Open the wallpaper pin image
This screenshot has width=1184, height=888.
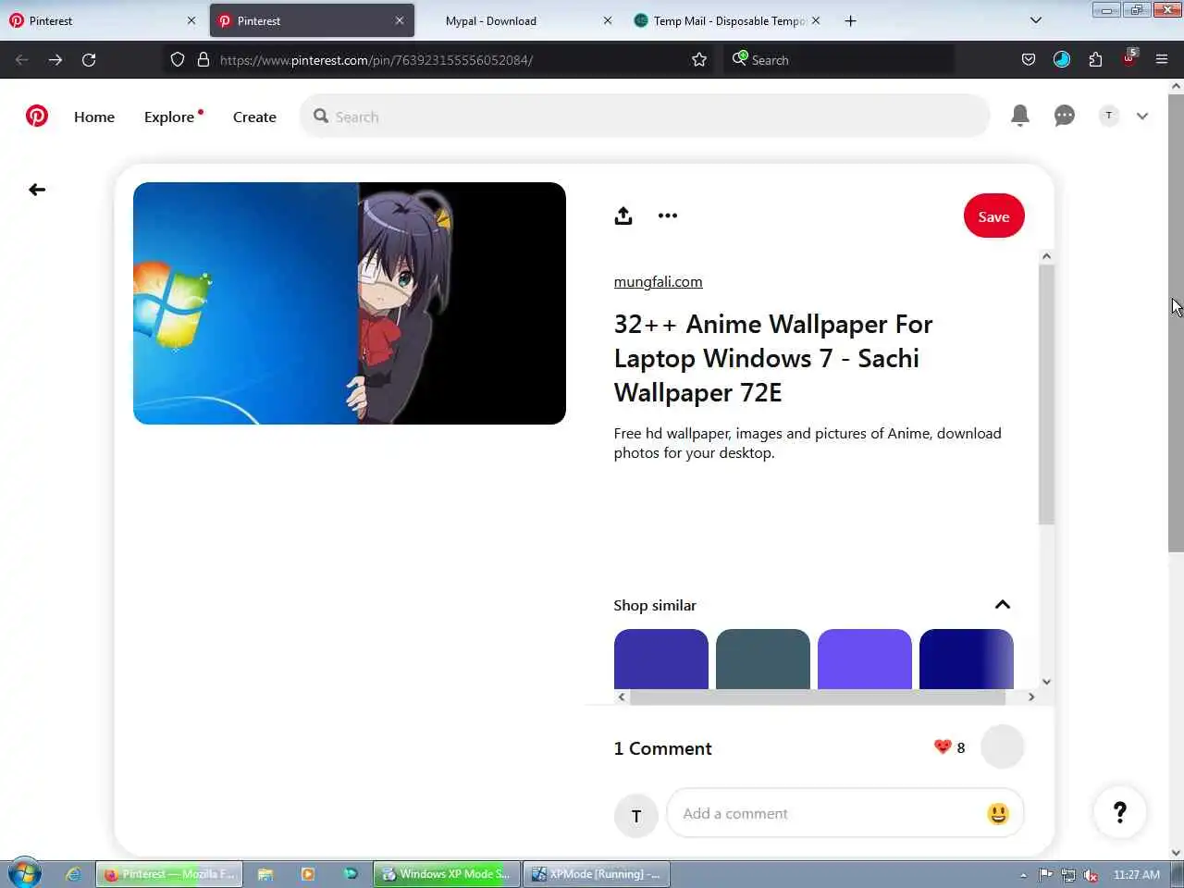tap(350, 303)
